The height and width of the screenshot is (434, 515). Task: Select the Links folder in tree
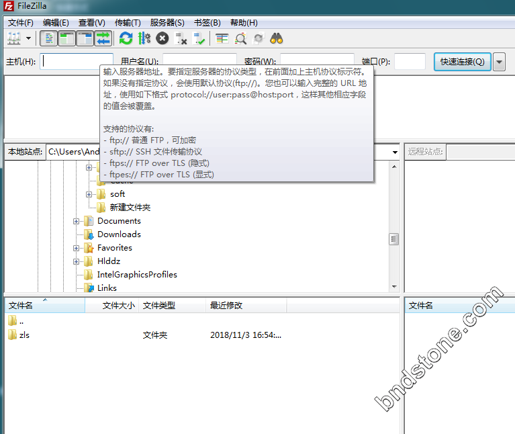click(x=107, y=288)
